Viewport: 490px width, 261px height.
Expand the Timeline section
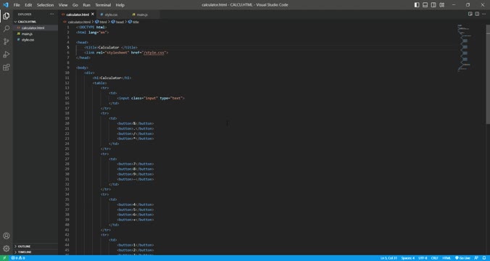(25, 252)
